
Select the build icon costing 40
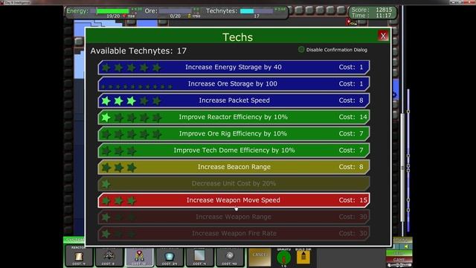(230, 256)
